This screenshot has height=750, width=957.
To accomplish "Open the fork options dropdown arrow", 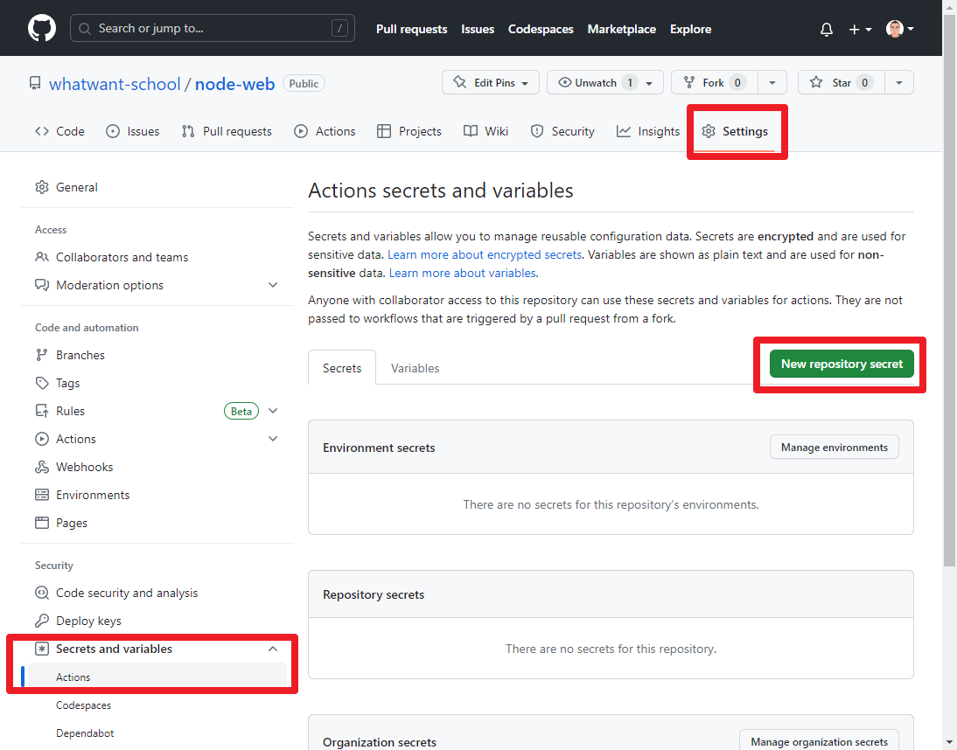I will [x=772, y=82].
